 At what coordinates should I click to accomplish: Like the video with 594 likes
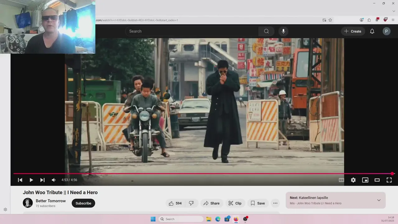click(175, 203)
